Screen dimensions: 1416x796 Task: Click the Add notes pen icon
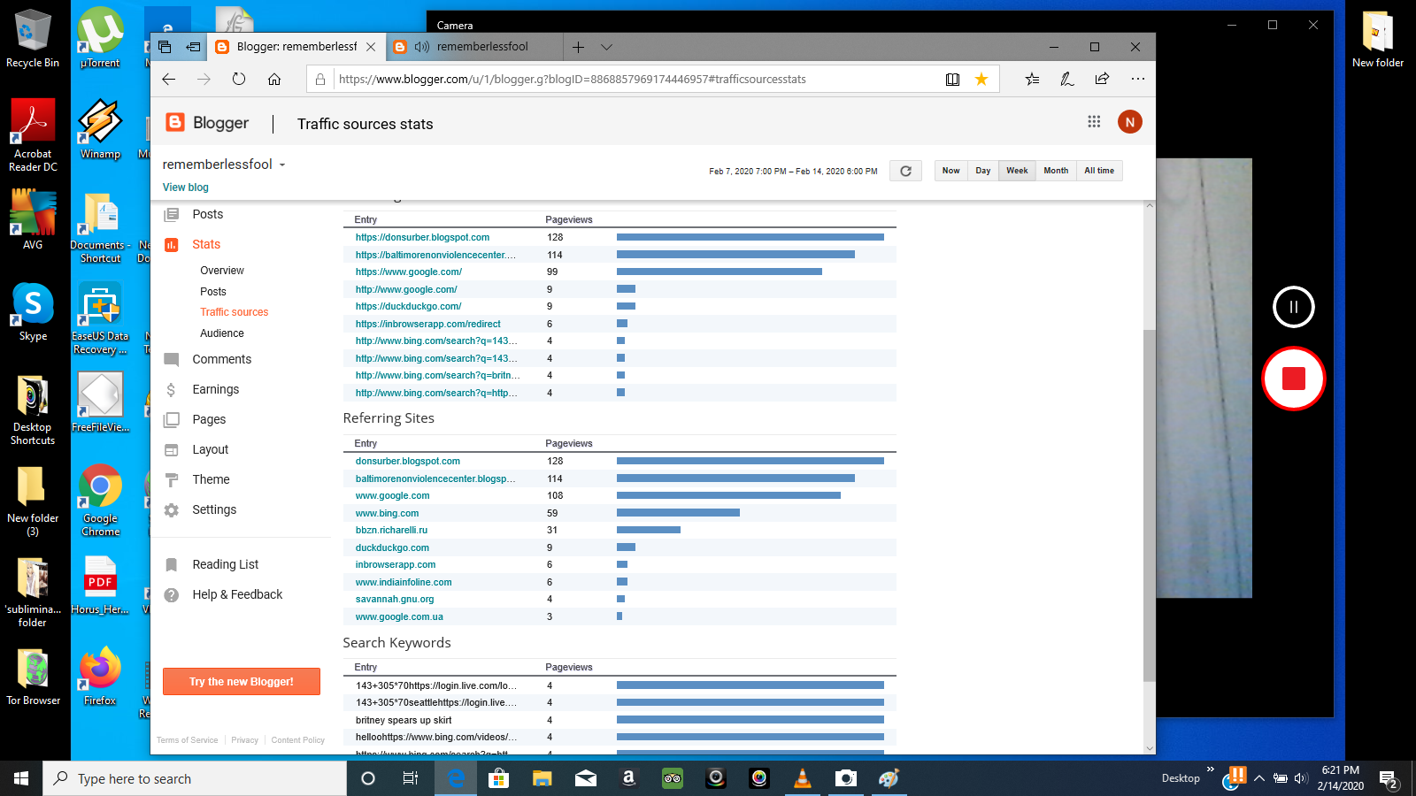1067,79
